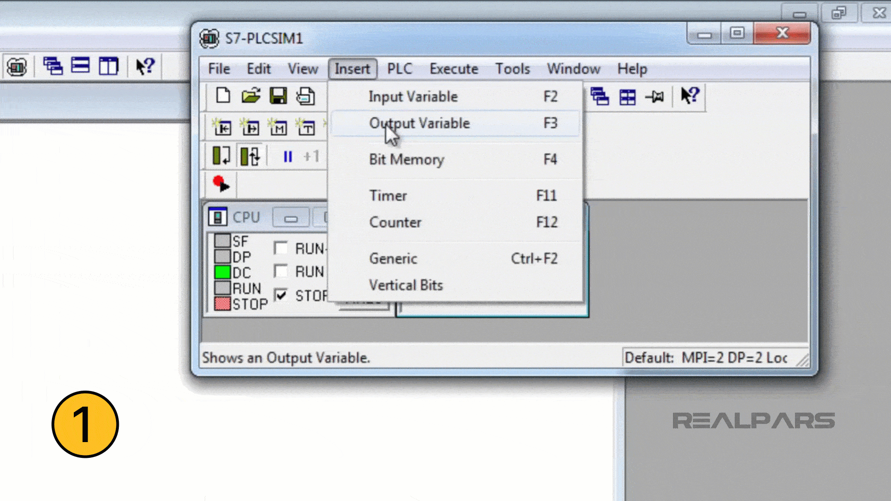Click the S7-PLCSIM1 title bar icon
891x501 pixels.
click(209, 39)
